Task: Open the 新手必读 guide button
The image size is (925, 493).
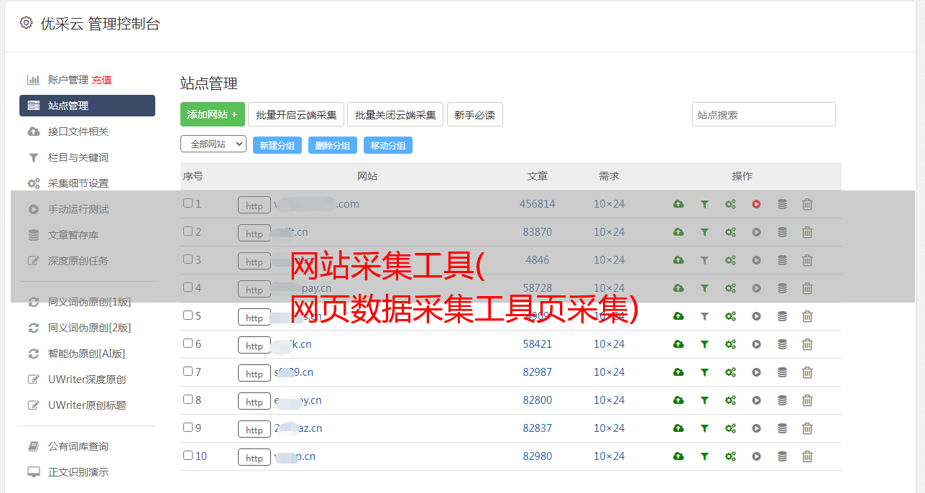Action: point(474,114)
